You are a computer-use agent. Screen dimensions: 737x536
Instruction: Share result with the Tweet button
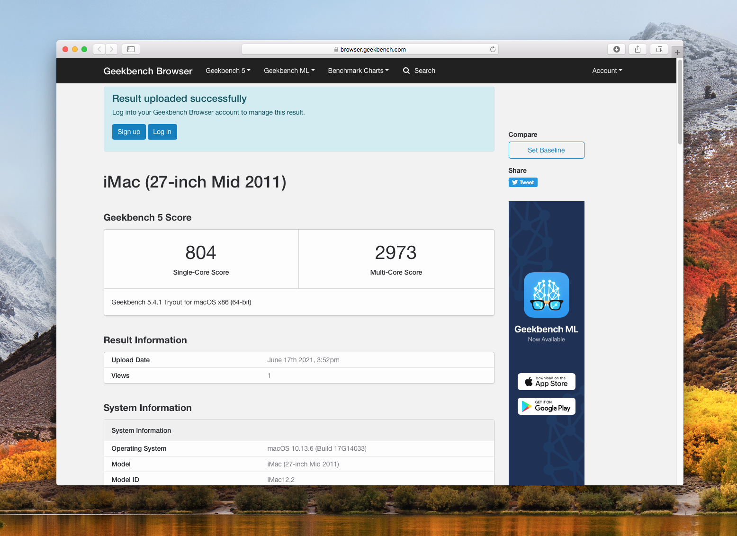click(x=523, y=182)
